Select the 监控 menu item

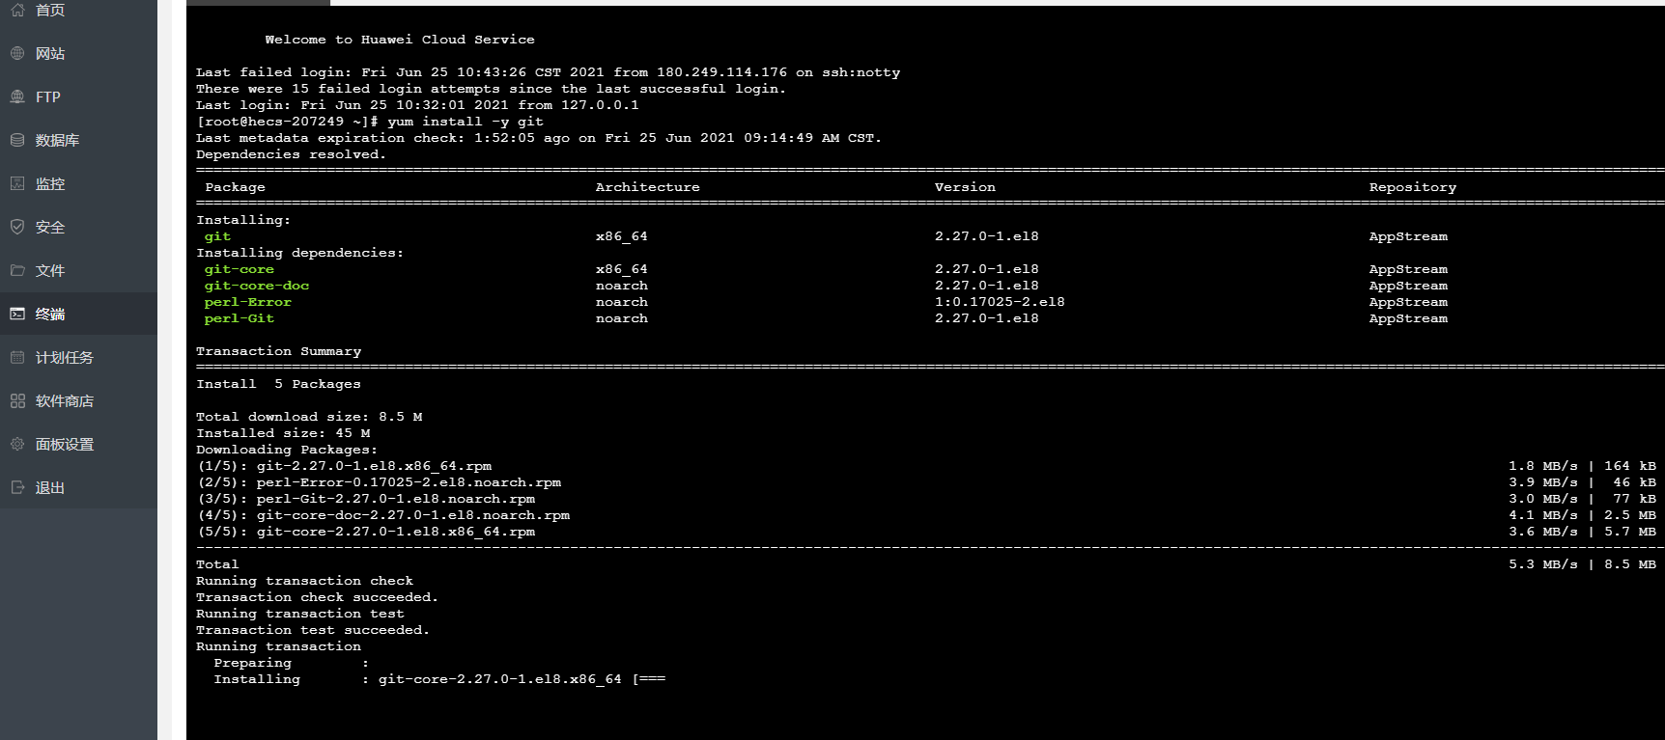[78, 183]
